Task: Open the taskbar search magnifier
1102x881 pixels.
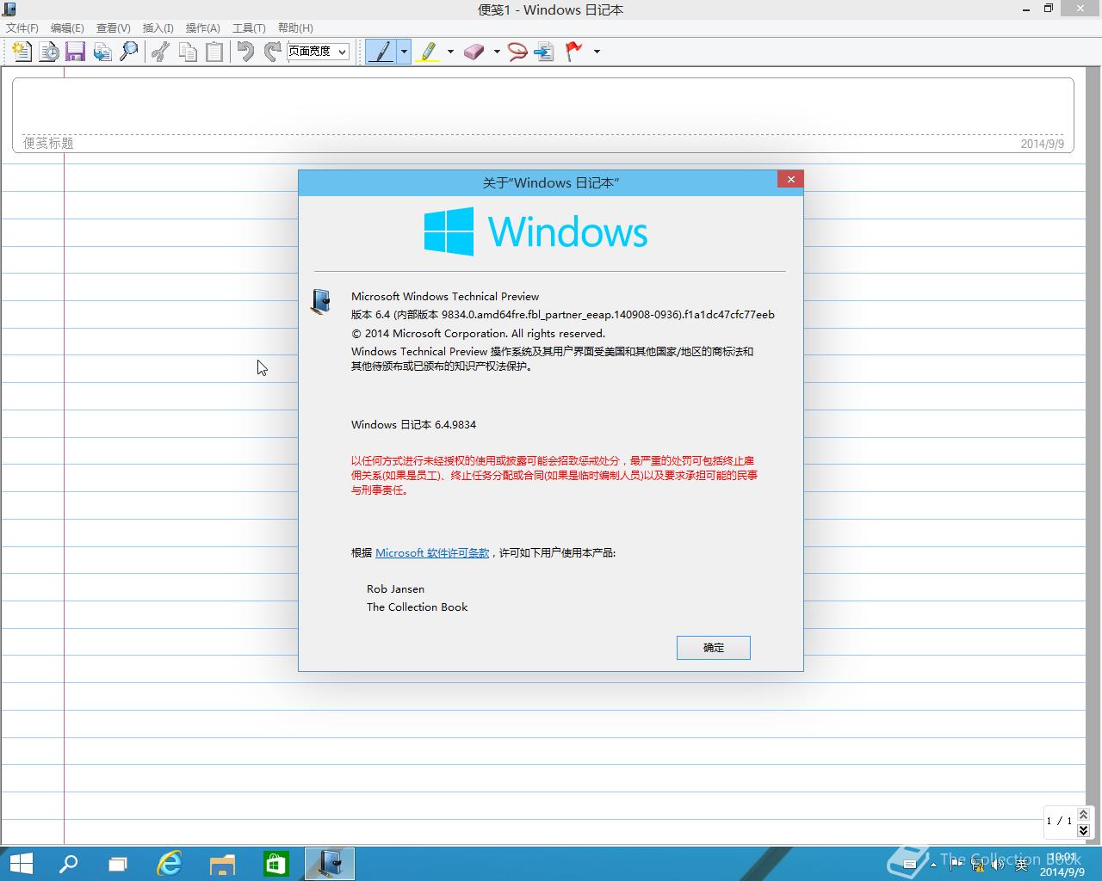Action: [68, 864]
